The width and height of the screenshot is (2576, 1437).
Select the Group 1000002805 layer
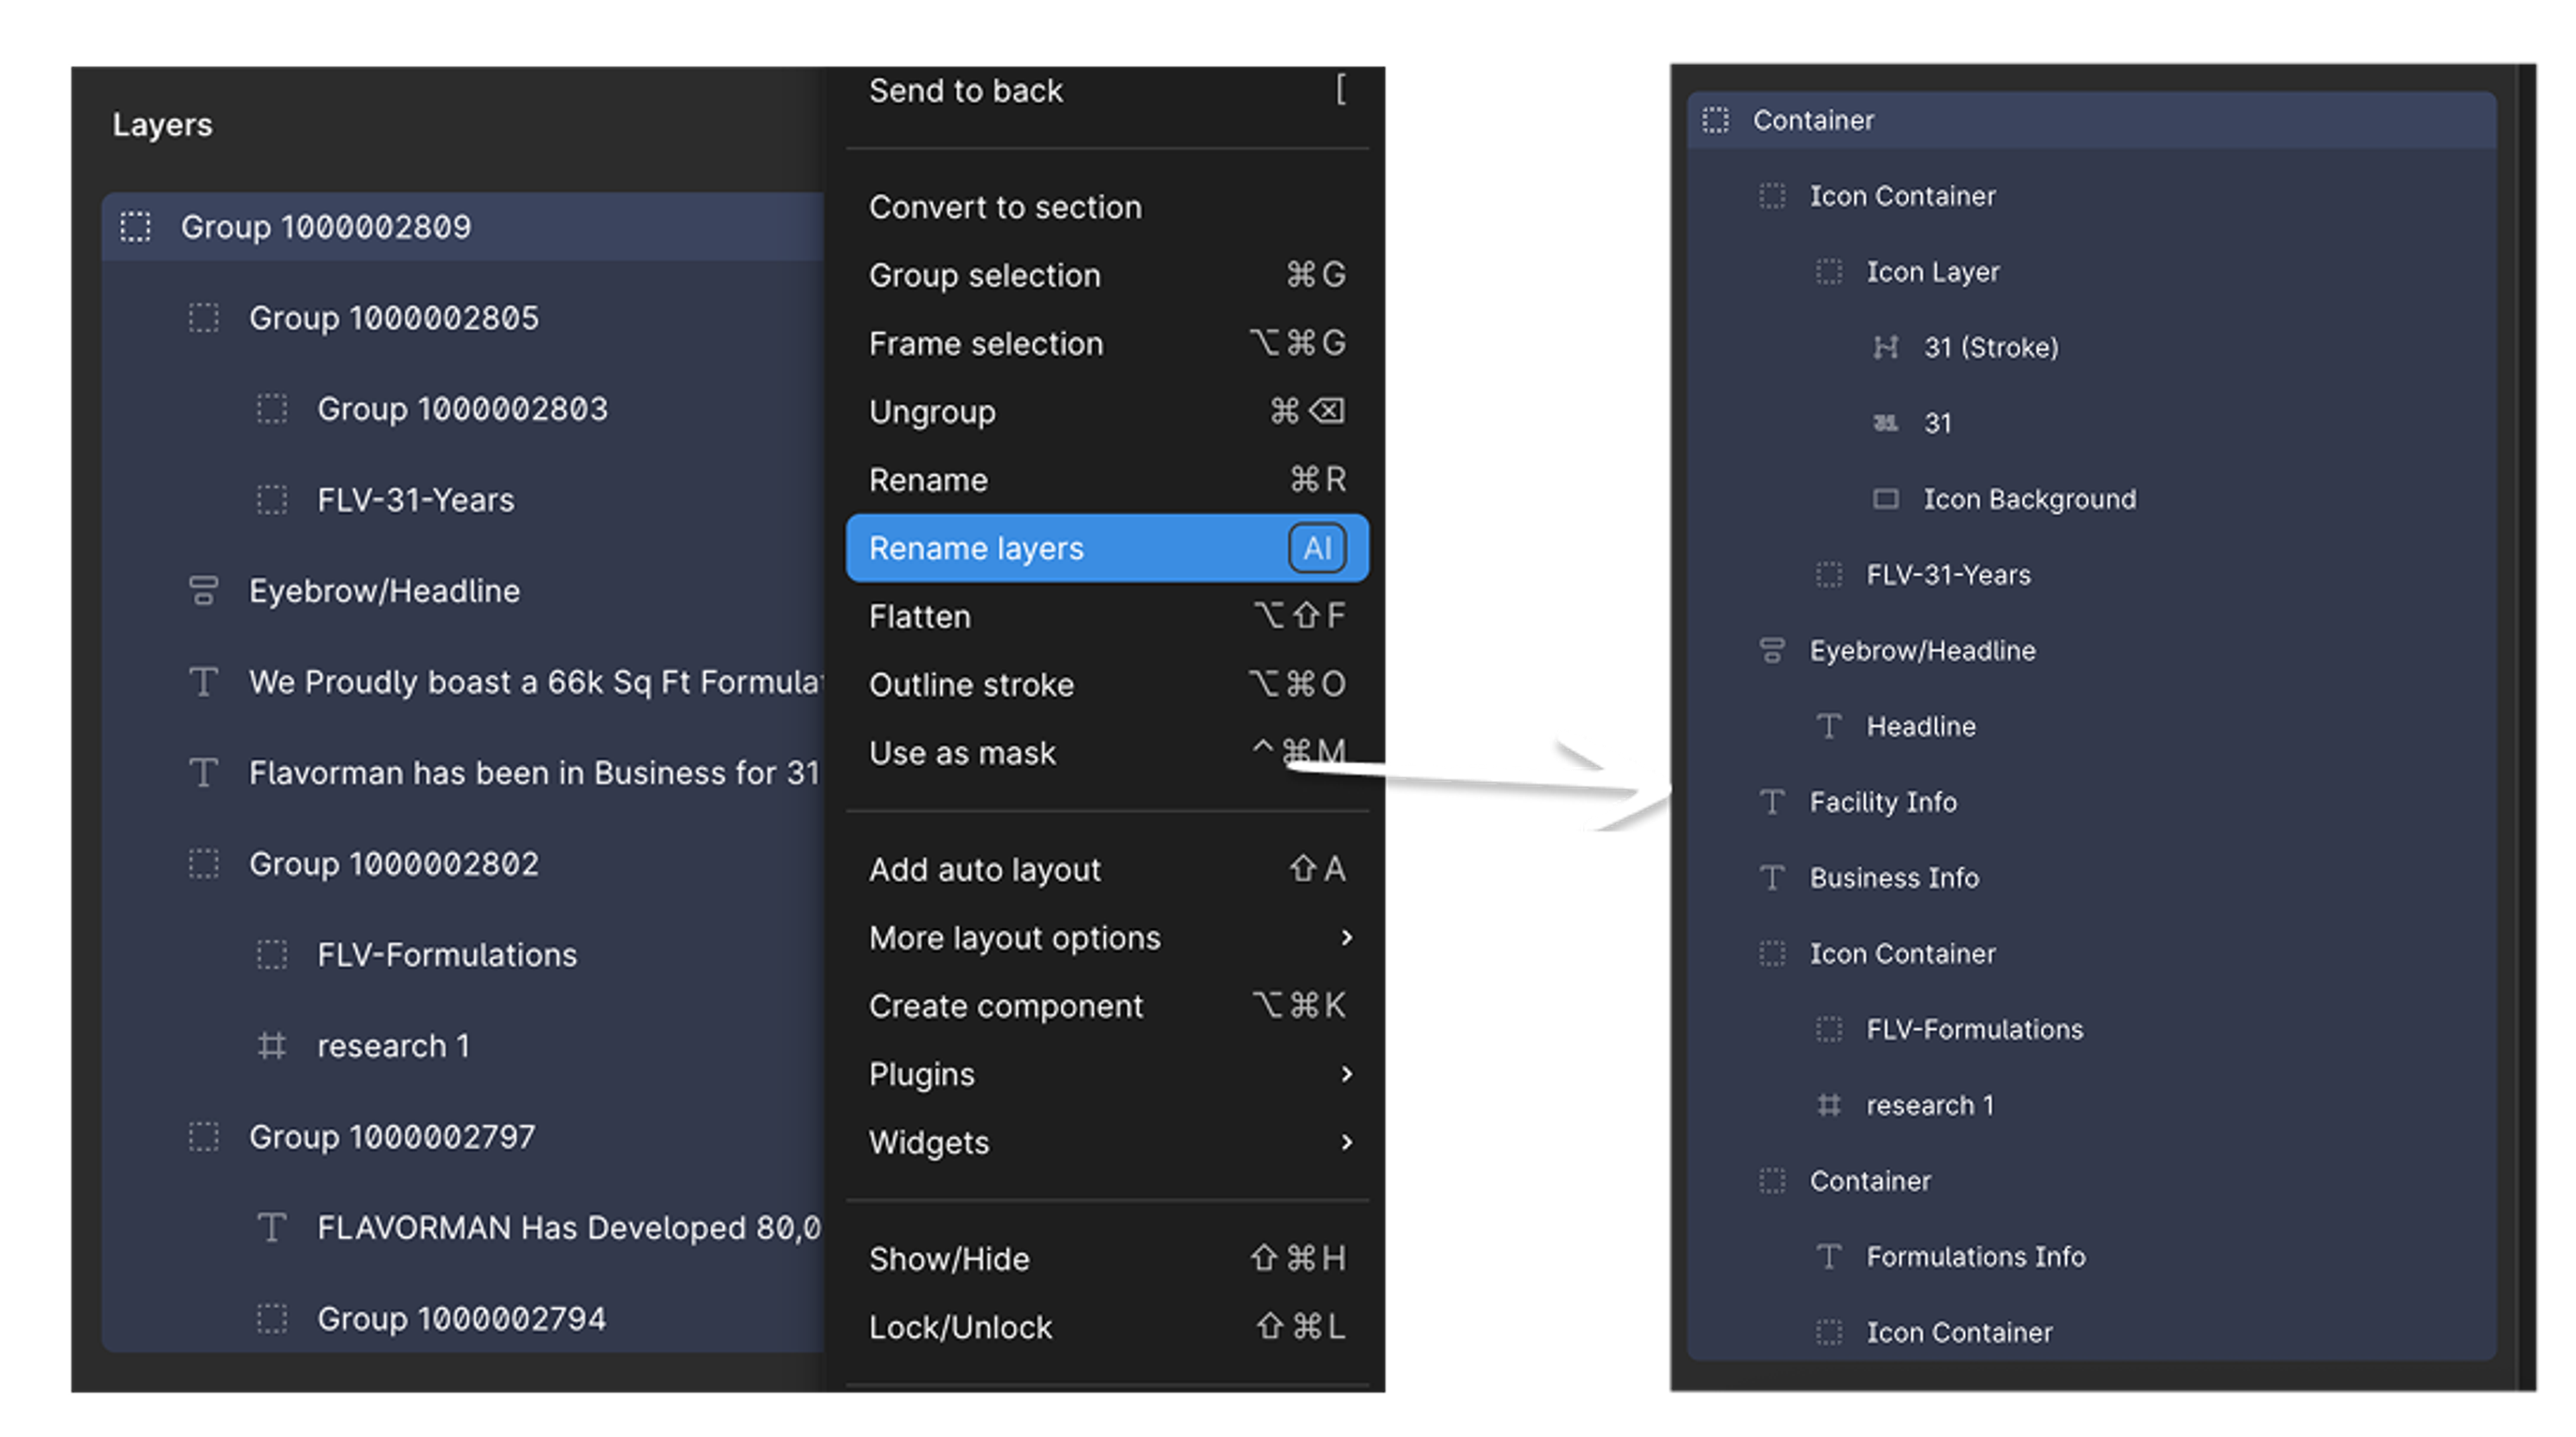pos(463,318)
